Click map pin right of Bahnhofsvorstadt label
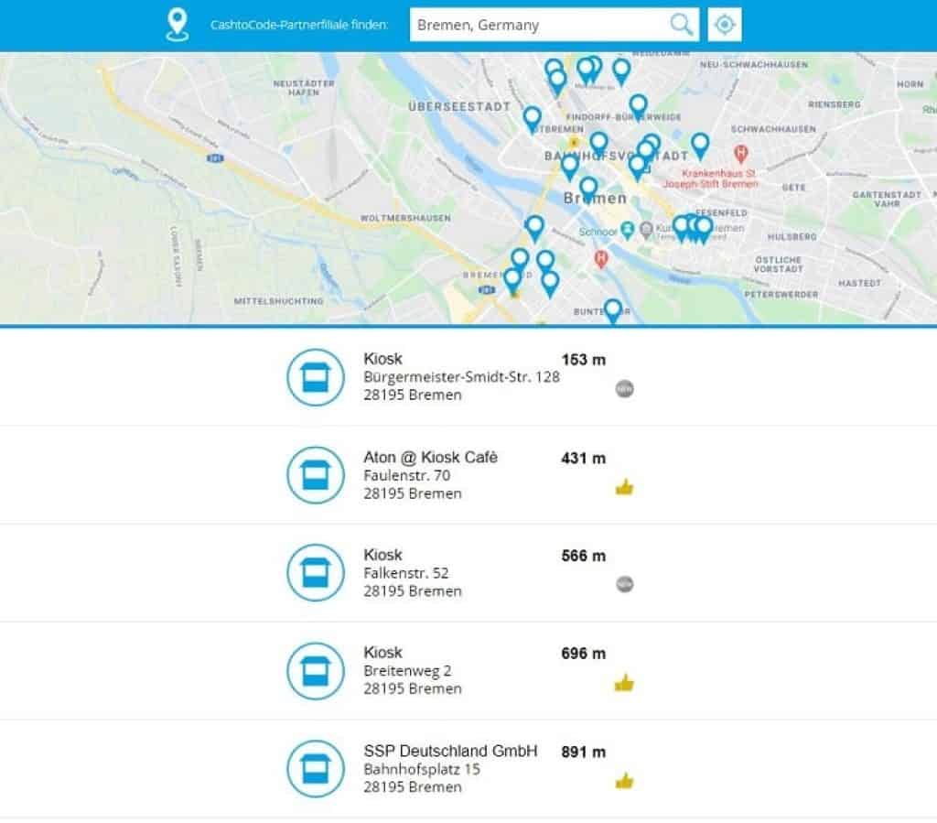Screen dimensions: 937x823 pos(700,146)
